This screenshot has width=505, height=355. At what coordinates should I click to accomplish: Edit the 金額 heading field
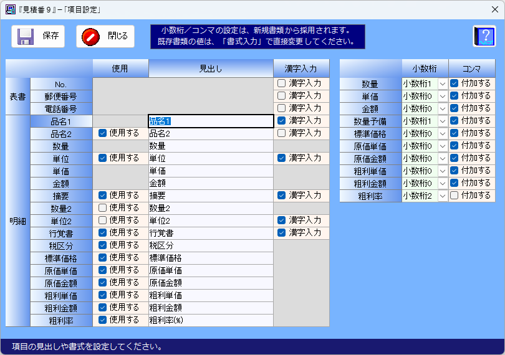(211, 183)
